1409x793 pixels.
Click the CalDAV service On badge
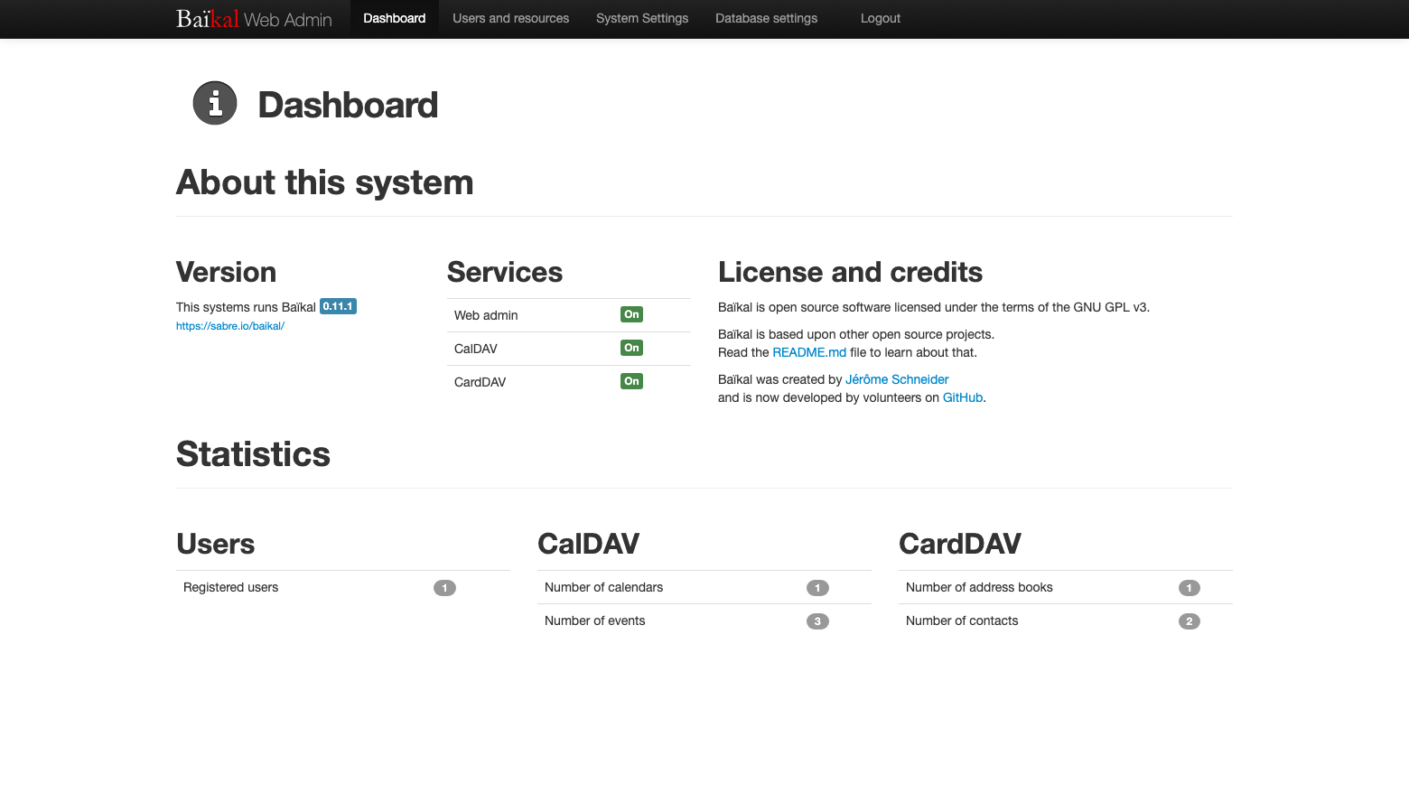(x=631, y=348)
